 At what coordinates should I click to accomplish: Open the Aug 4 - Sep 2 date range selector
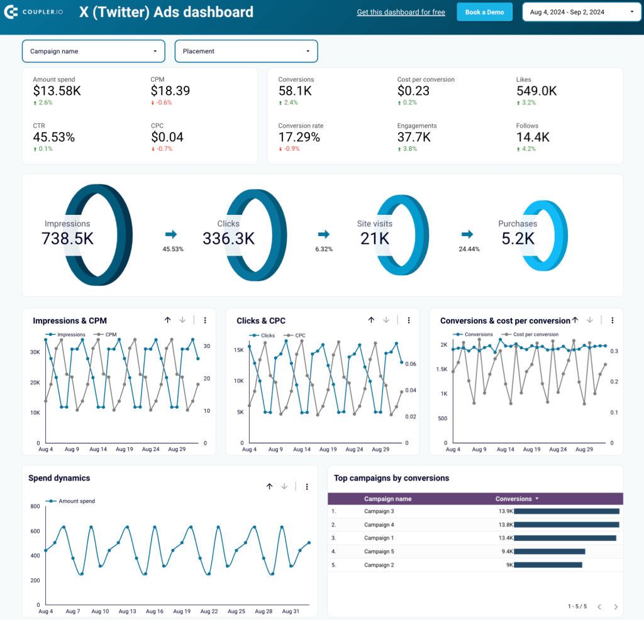[x=580, y=11]
